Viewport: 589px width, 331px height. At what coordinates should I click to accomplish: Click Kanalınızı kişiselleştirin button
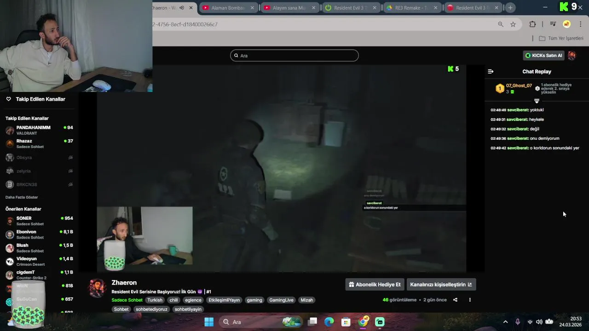(441, 285)
